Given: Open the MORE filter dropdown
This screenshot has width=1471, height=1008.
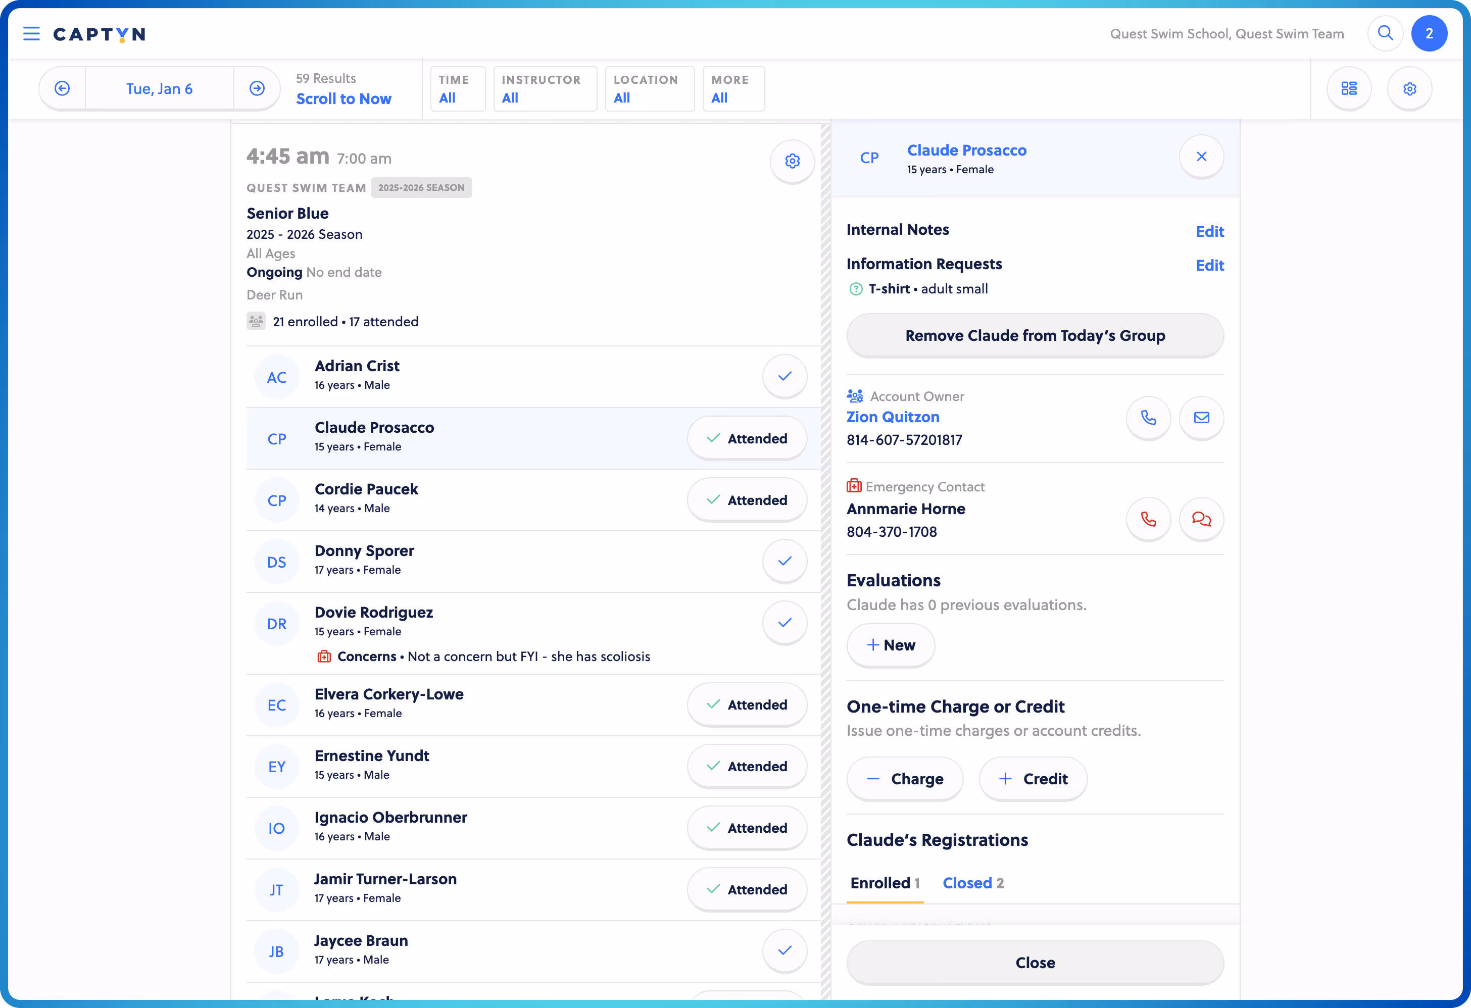Looking at the screenshot, I should pos(732,88).
